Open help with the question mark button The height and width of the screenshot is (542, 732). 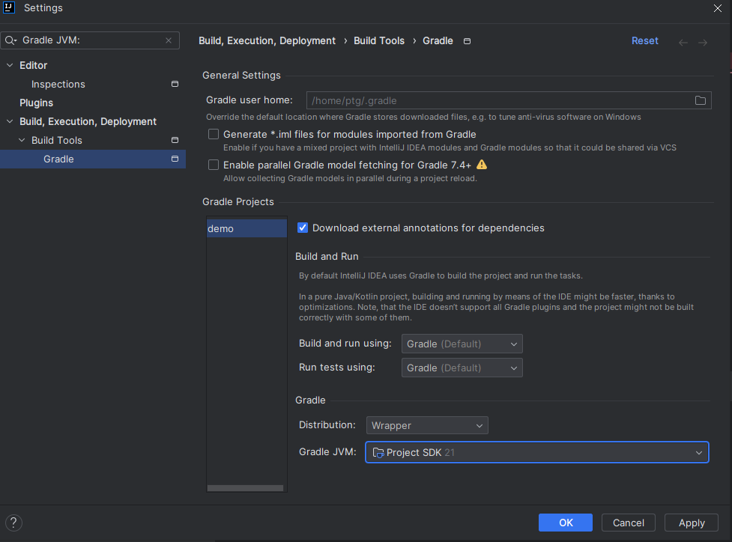[x=13, y=523]
